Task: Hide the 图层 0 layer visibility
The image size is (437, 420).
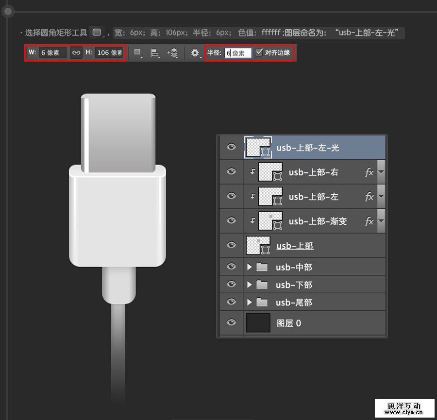Action: (x=231, y=323)
